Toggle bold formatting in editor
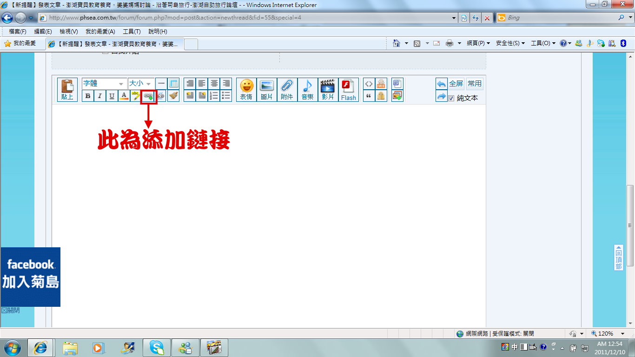This screenshot has height=357, width=635. click(88, 96)
